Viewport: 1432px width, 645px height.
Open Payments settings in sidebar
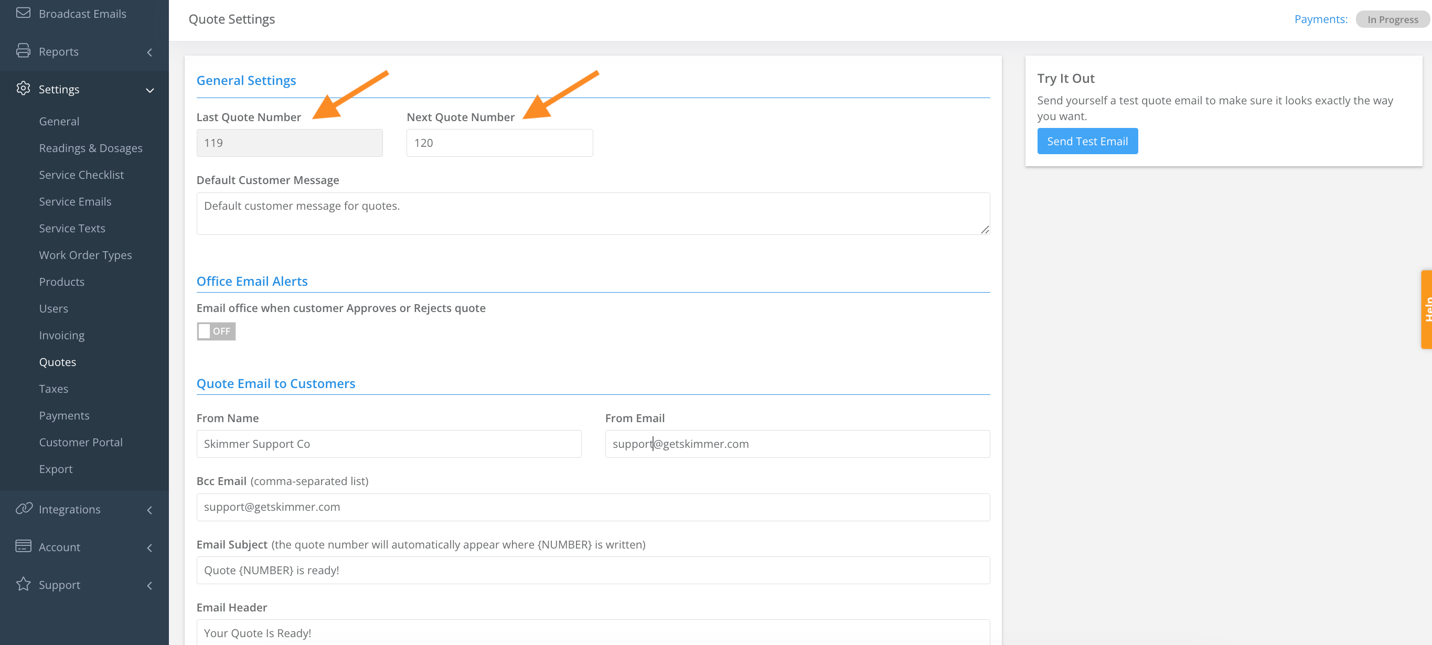(64, 415)
